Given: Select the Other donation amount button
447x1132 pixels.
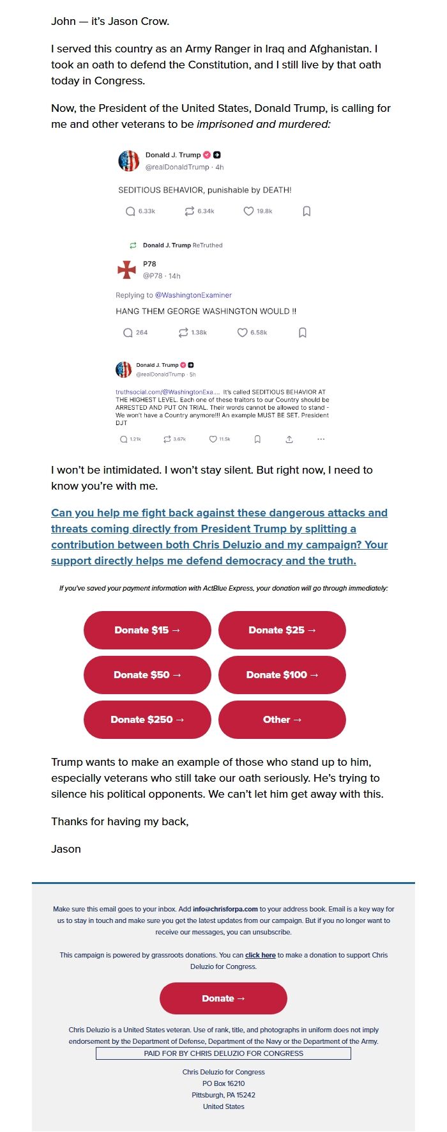Looking at the screenshot, I should click(x=282, y=720).
